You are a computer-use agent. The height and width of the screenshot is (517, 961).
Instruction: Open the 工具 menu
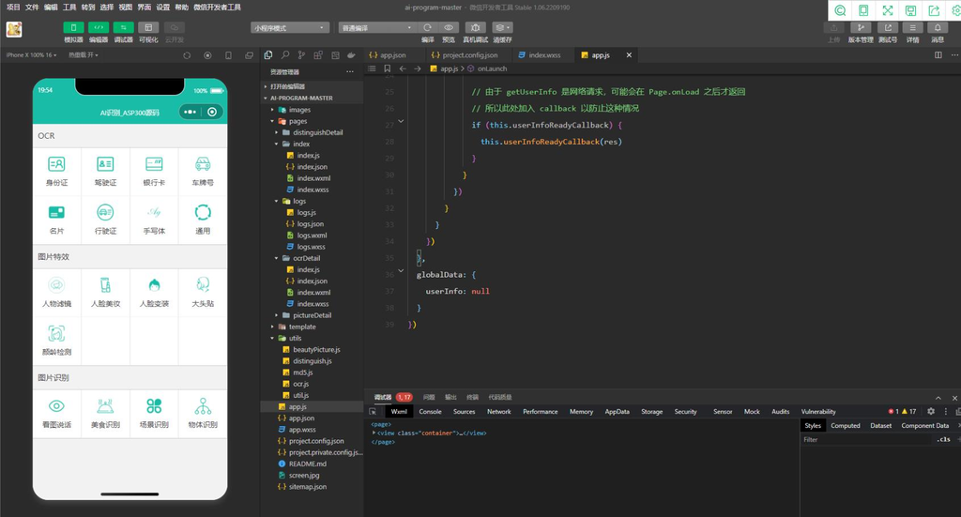[69, 8]
